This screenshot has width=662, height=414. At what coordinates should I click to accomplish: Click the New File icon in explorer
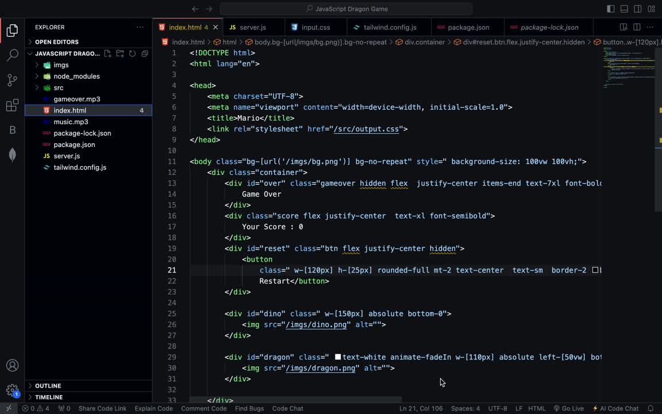[x=107, y=53]
